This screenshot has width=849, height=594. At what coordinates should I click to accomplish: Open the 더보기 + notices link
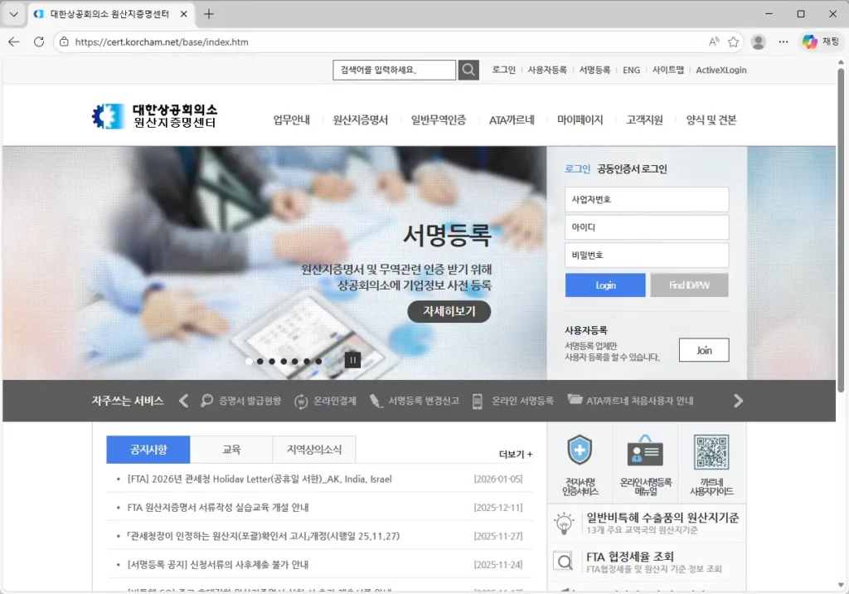click(516, 455)
